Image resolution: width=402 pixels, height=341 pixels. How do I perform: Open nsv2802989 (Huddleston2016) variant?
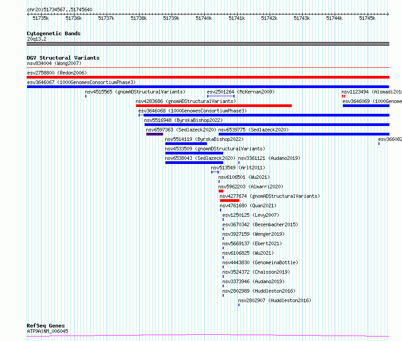click(x=259, y=291)
